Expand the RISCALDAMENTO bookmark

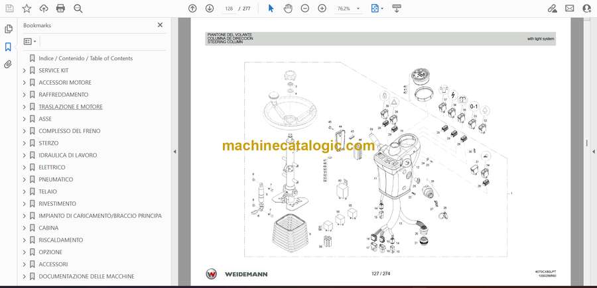click(x=25, y=240)
